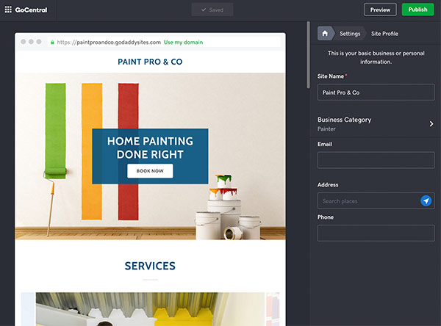Select the Site Profile breadcrumb

[384, 34]
